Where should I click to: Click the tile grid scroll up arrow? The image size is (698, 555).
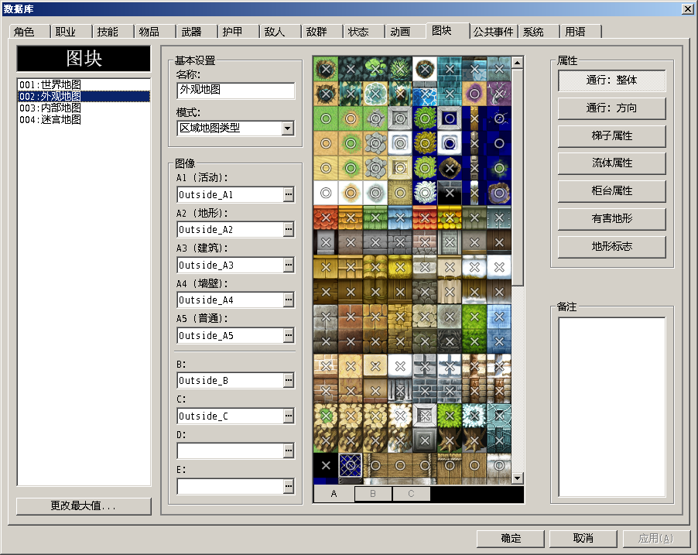click(517, 63)
